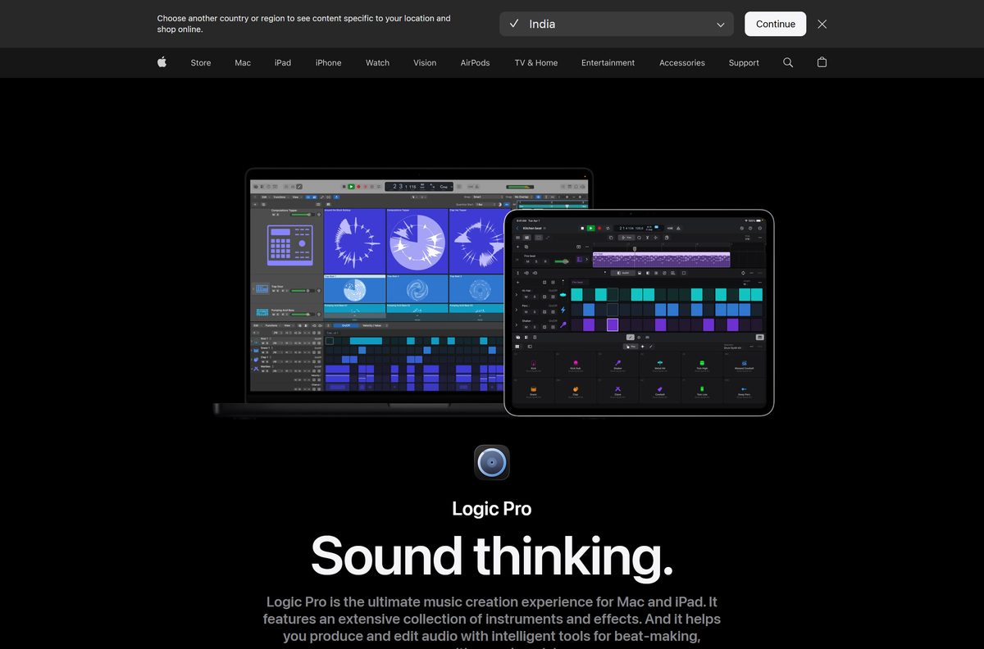Click the pie-shaped waveform cell on MacBook
This screenshot has width=984, height=649.
coord(417,241)
